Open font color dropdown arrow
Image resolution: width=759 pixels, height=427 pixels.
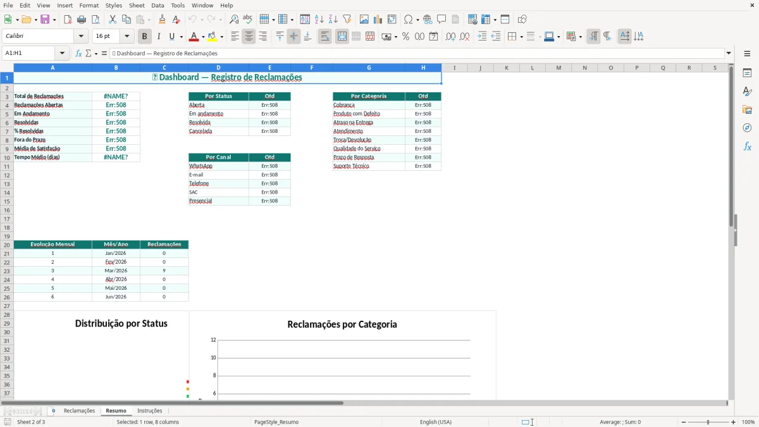point(203,37)
